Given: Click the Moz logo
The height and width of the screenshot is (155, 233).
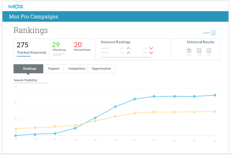Looking at the screenshot, I should pyautogui.click(x=16, y=7).
